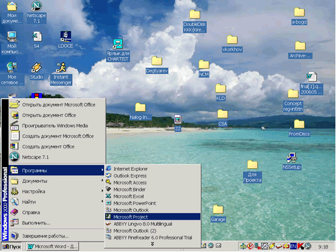
Task: Launch Microsoft Binder from the submenu
Action: click(153, 189)
